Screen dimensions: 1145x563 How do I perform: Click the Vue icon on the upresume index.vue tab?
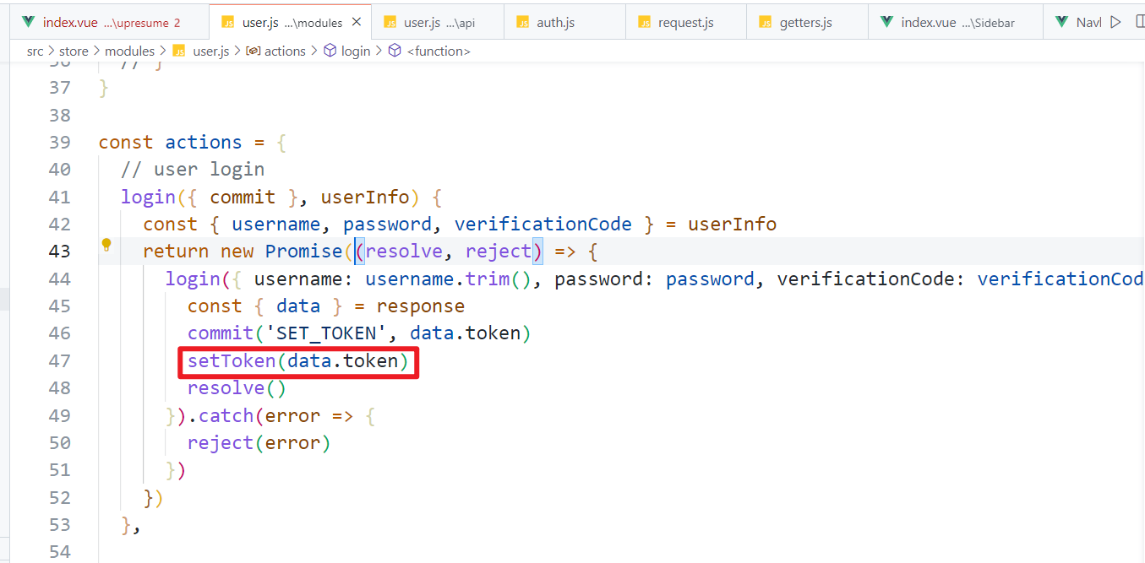[30, 22]
